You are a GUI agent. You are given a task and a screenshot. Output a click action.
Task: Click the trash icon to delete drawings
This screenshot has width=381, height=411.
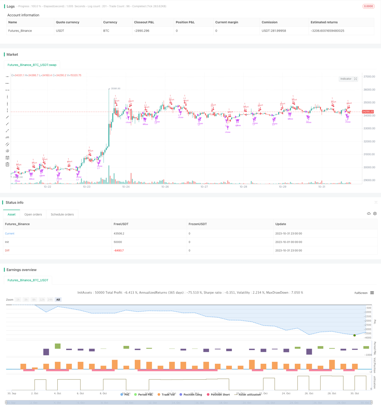[7, 164]
